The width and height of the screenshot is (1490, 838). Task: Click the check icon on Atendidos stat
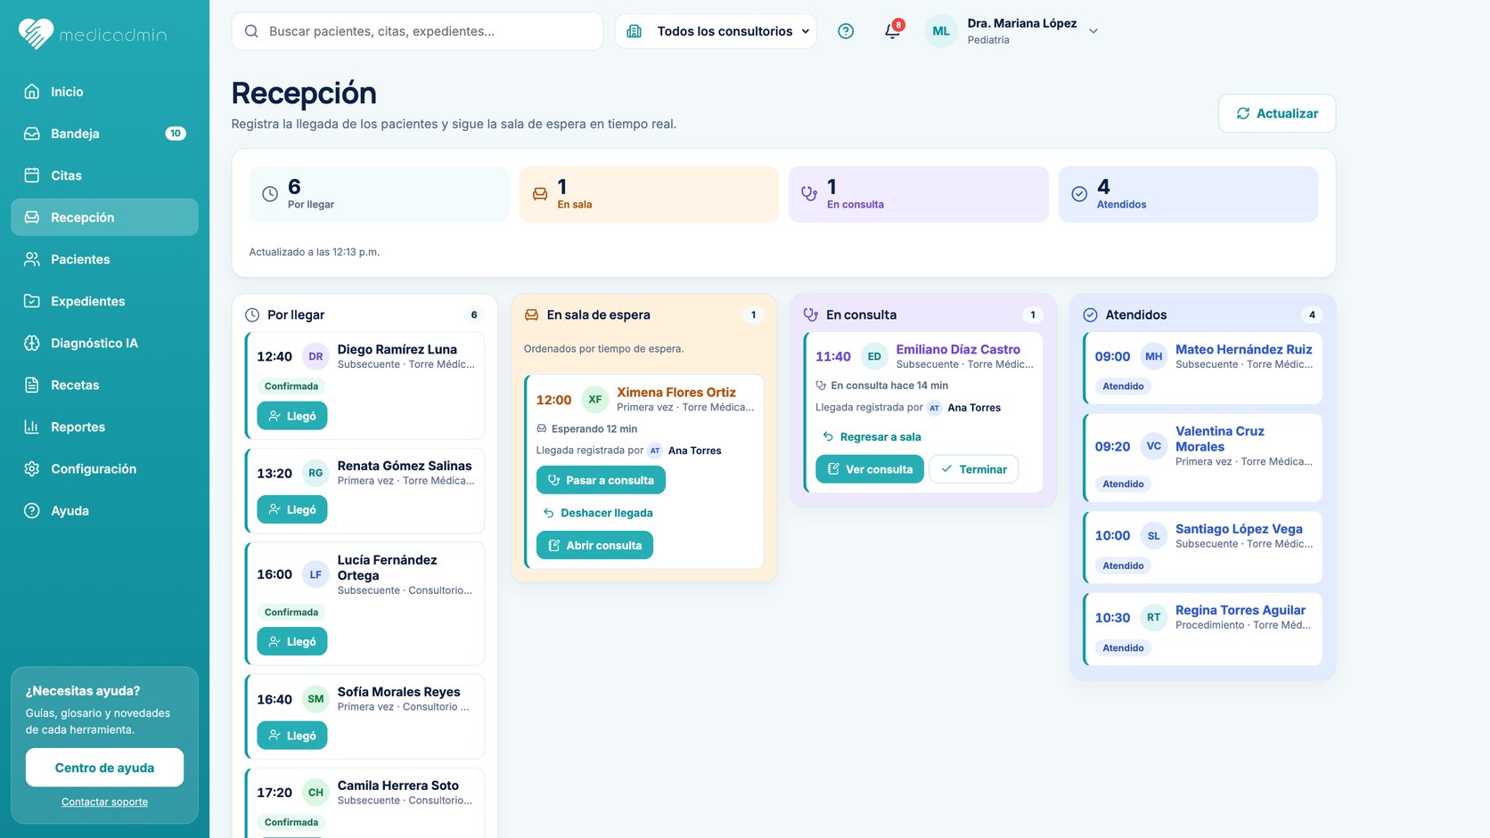coord(1079,194)
